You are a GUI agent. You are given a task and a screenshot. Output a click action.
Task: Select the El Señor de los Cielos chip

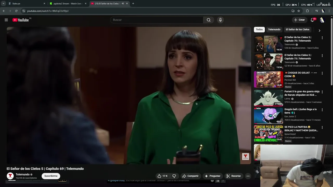[x=298, y=30]
